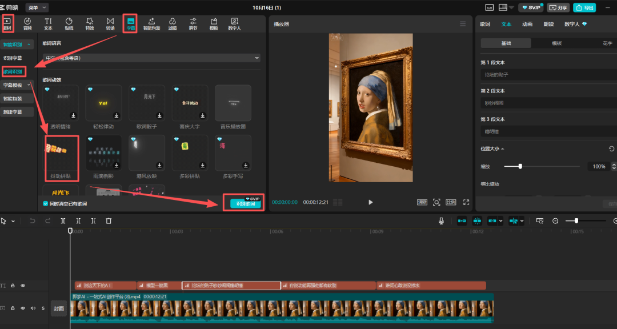
Task: Click the 缩放 scale slider handle
Action: click(x=520, y=166)
